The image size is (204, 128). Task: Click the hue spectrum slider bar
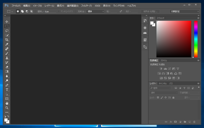[x=196, y=39]
